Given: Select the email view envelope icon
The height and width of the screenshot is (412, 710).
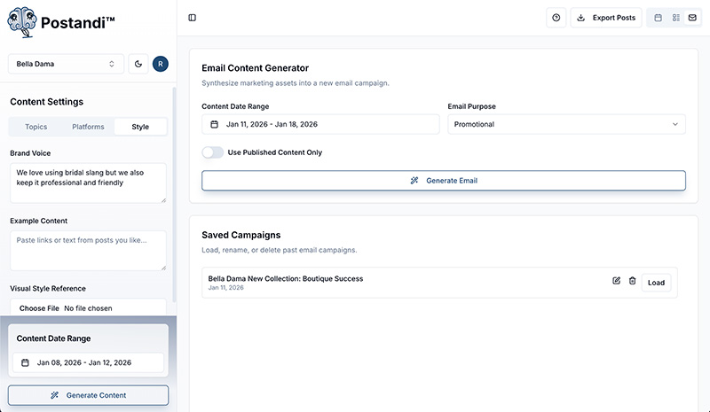Looking at the screenshot, I should 692,18.
